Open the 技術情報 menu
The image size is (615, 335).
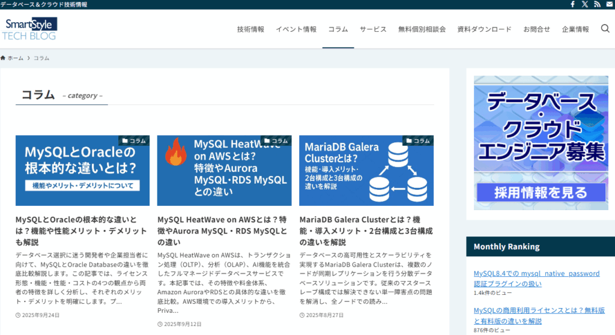pos(250,29)
